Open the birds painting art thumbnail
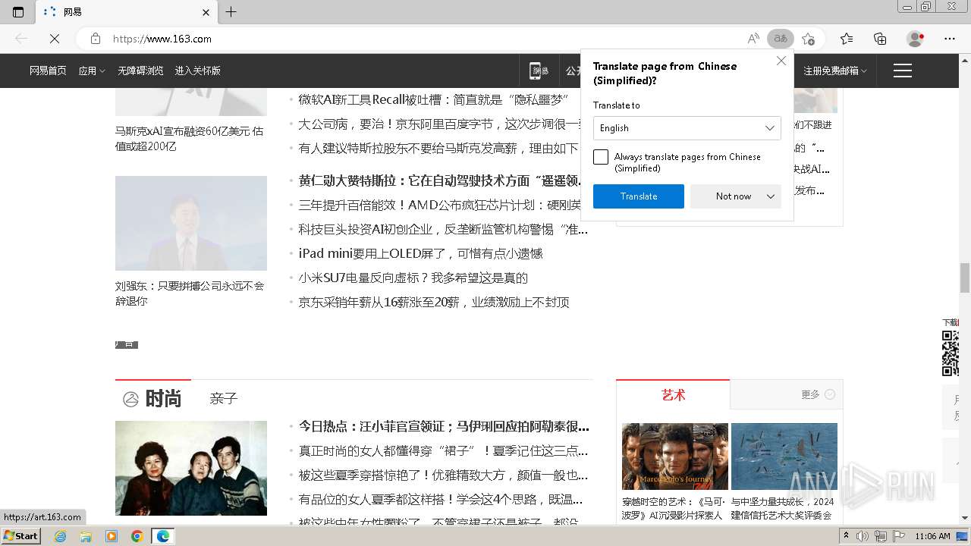 pos(784,456)
